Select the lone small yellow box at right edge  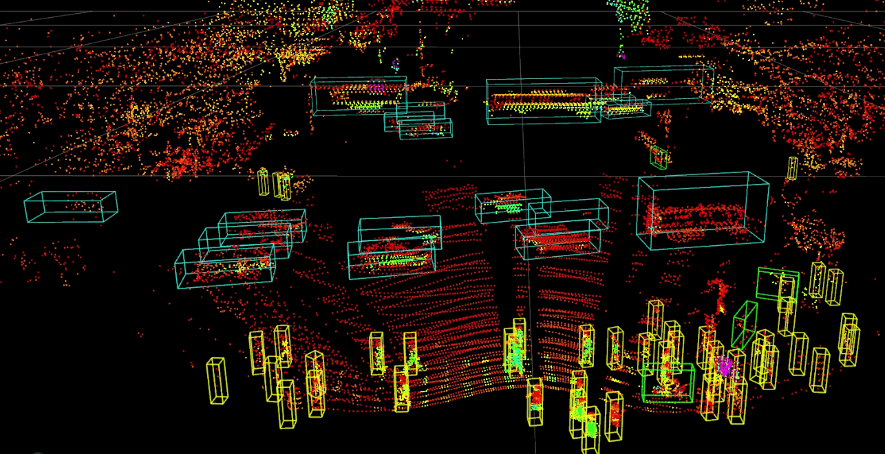point(793,168)
